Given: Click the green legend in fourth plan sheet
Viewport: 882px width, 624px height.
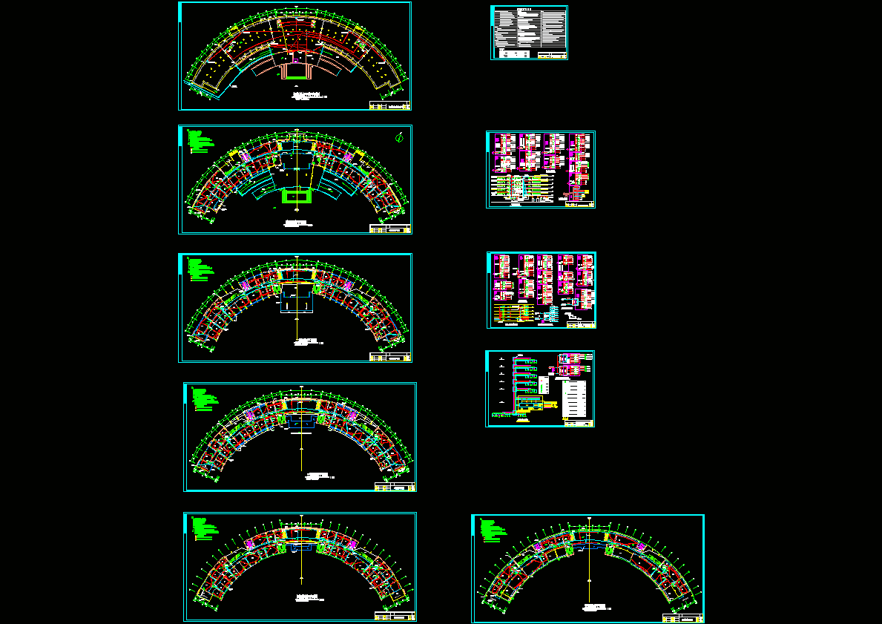Looking at the screenshot, I should point(205,398).
